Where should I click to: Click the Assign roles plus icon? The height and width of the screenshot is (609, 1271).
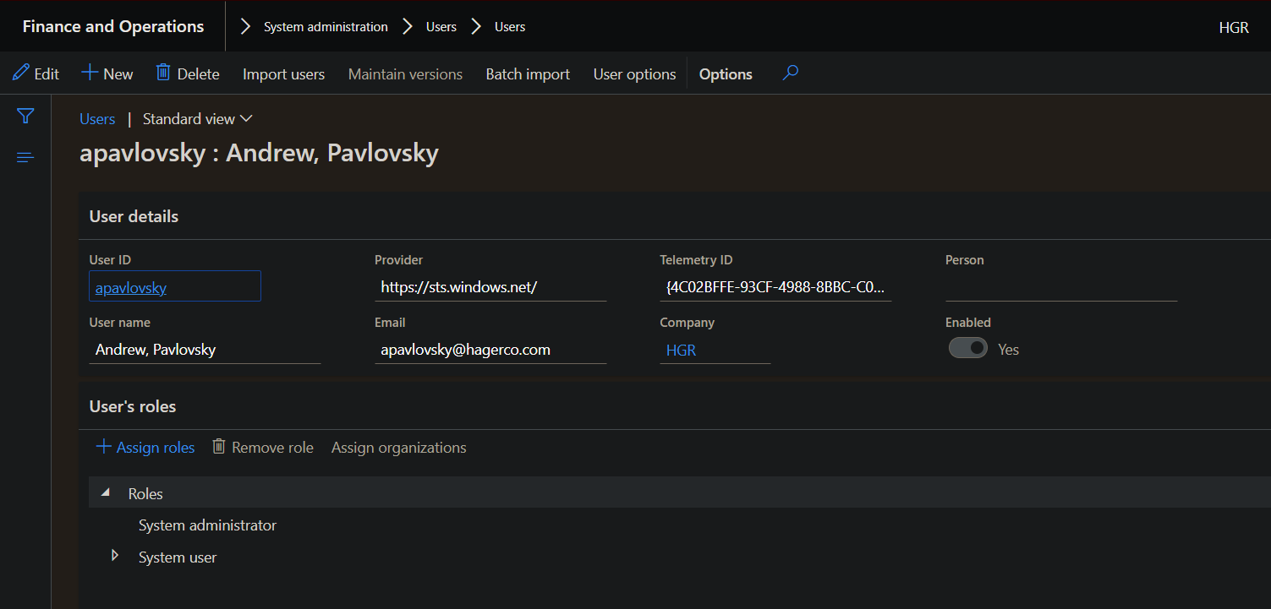click(x=103, y=446)
